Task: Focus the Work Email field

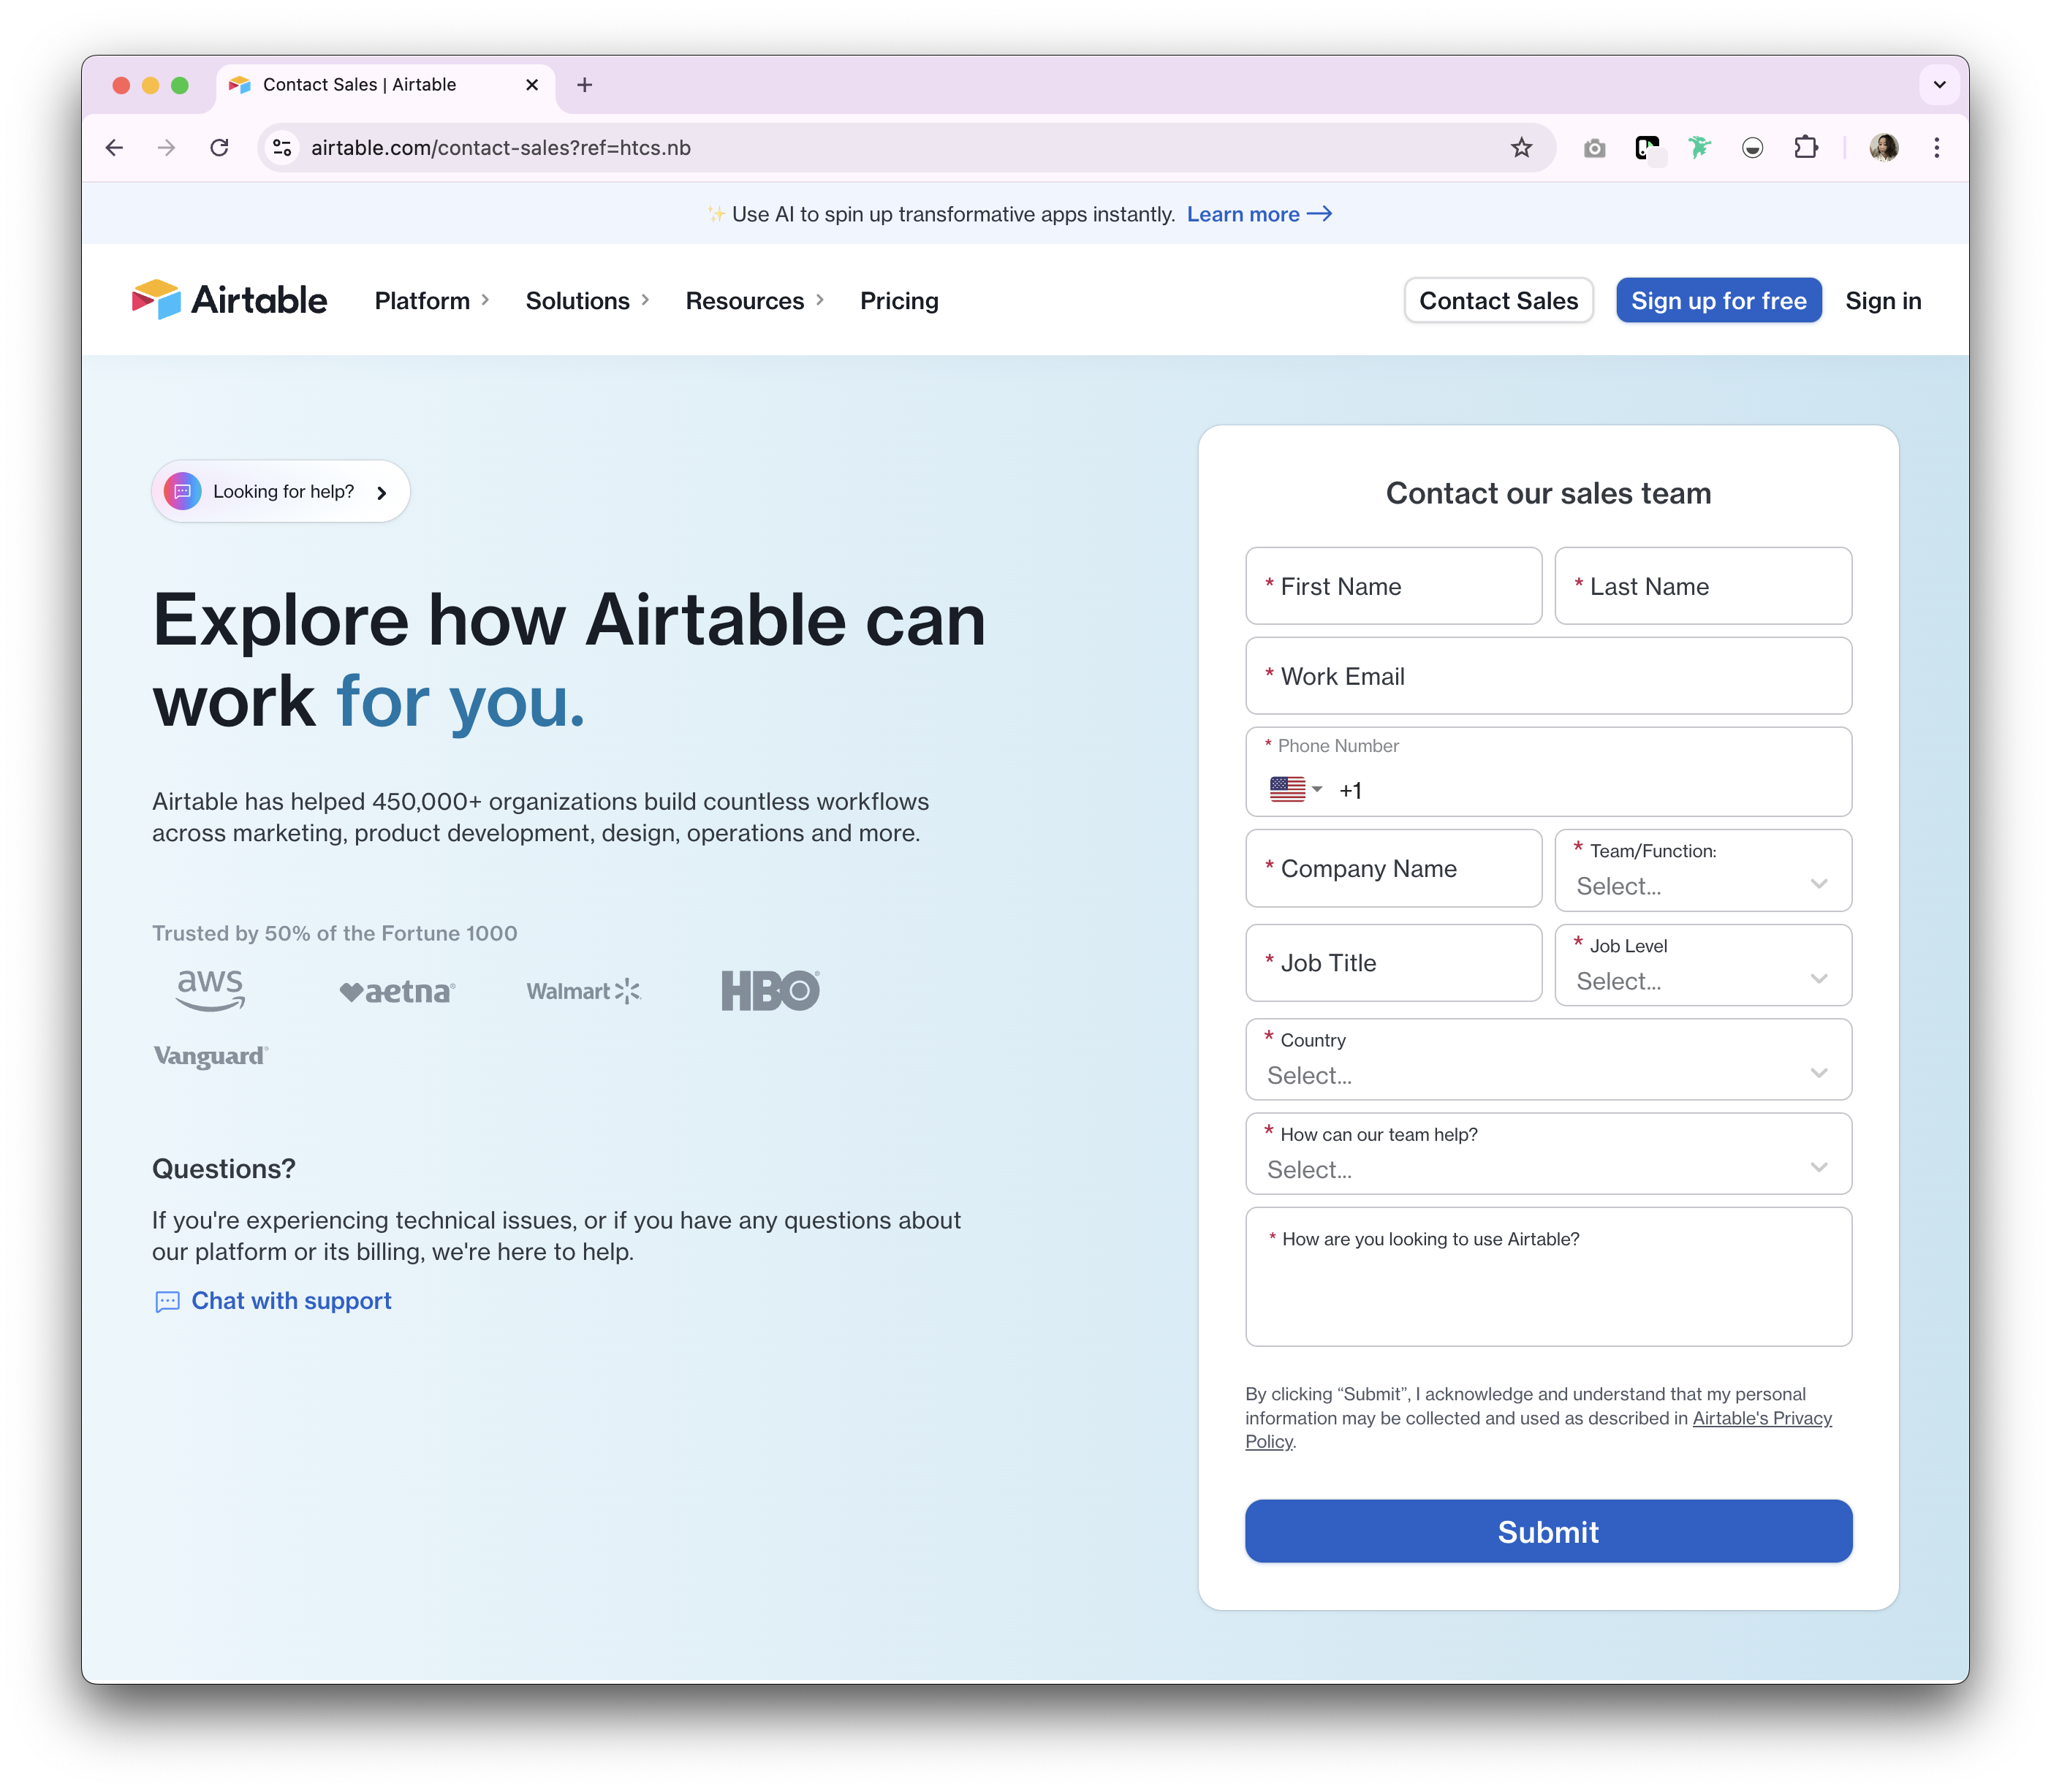Action: tap(1547, 676)
